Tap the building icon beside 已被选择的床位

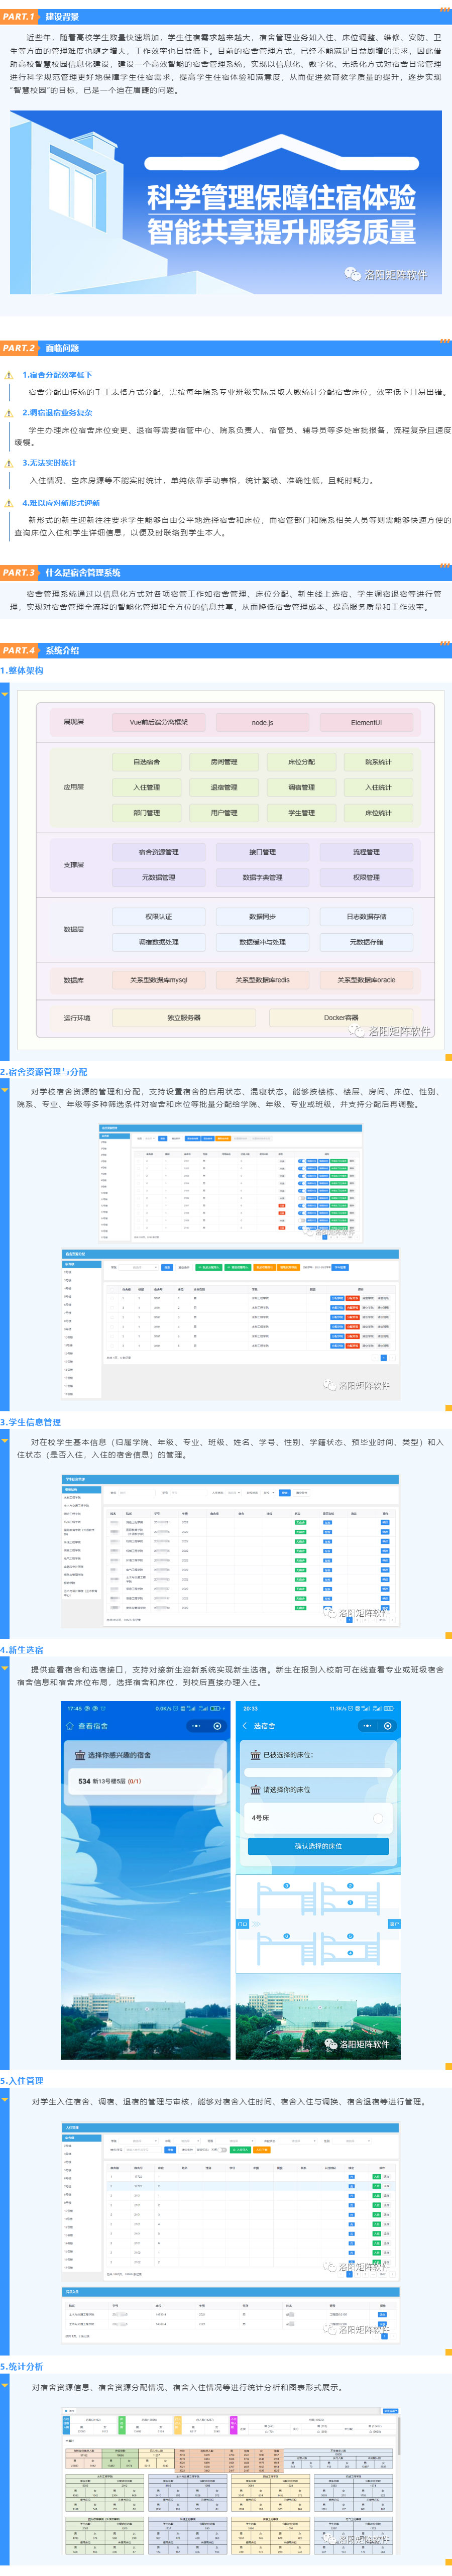coord(255,1754)
